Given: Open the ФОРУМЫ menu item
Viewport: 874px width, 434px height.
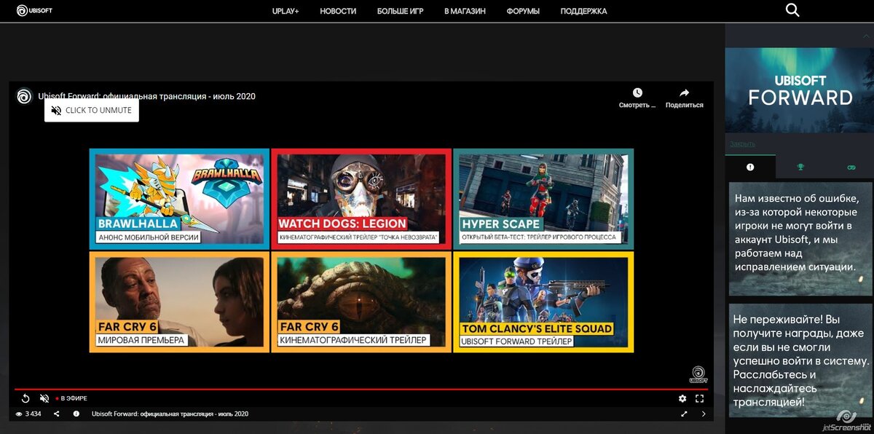Looking at the screenshot, I should point(523,11).
